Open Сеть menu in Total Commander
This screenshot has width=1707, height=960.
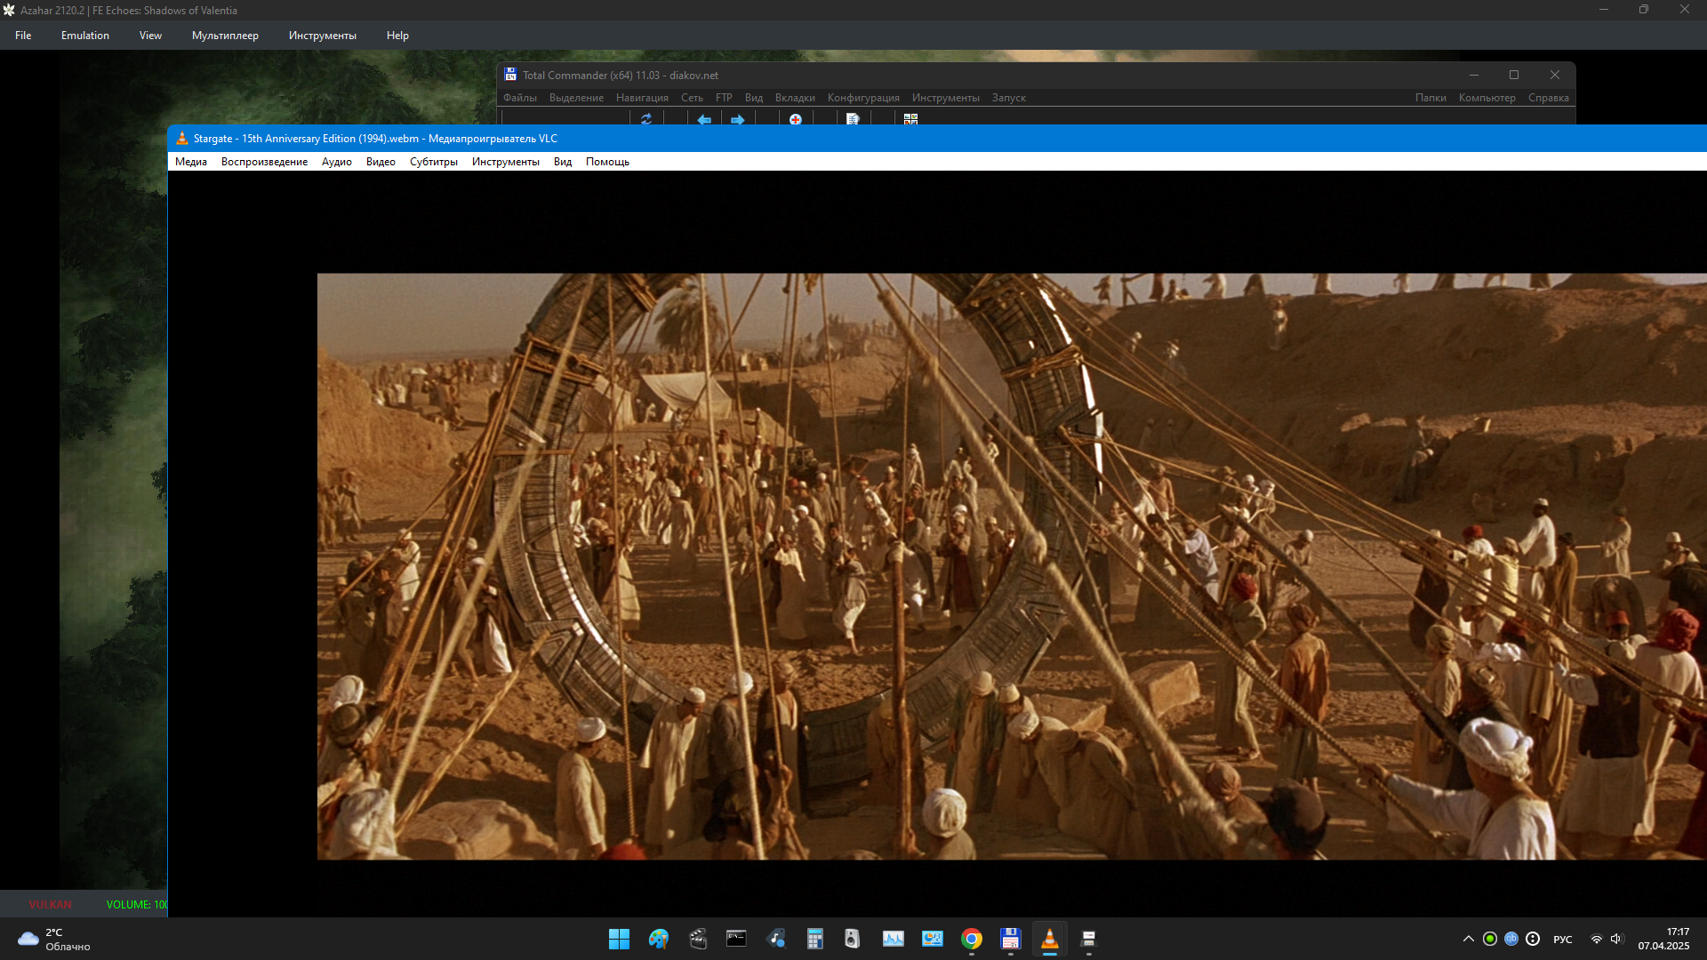pos(692,98)
